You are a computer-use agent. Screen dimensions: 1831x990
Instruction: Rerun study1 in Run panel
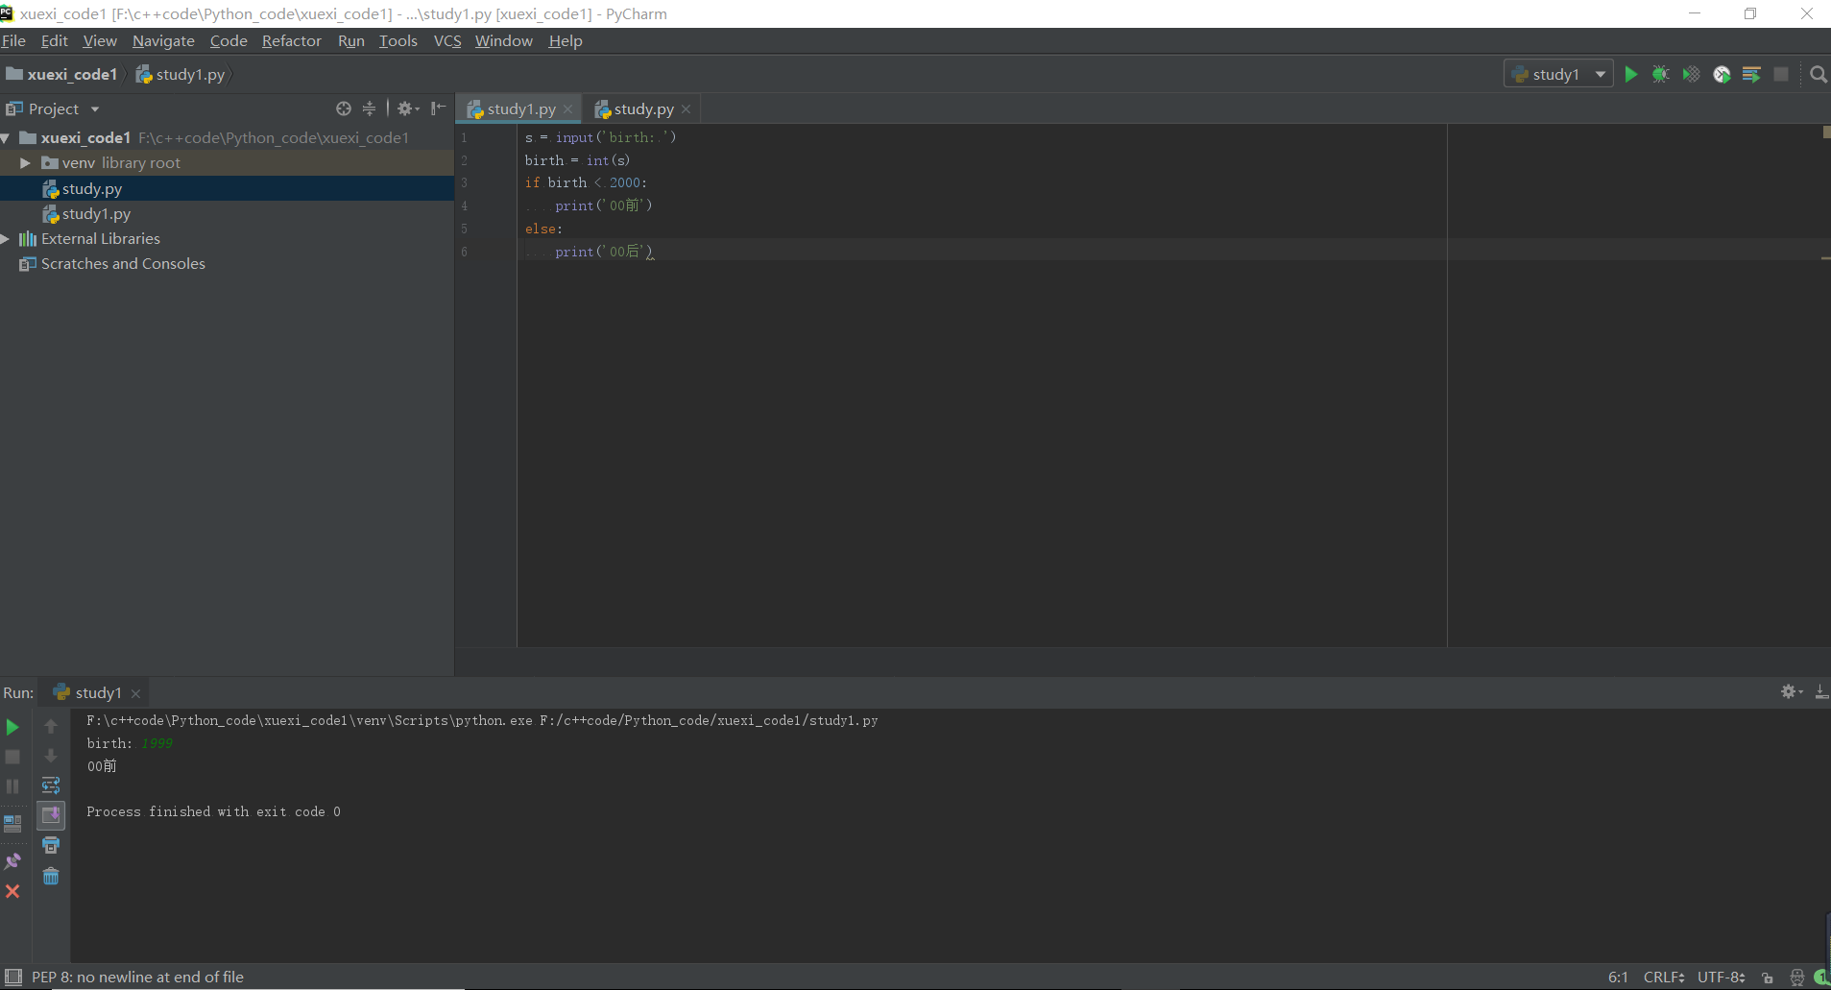tap(12, 727)
